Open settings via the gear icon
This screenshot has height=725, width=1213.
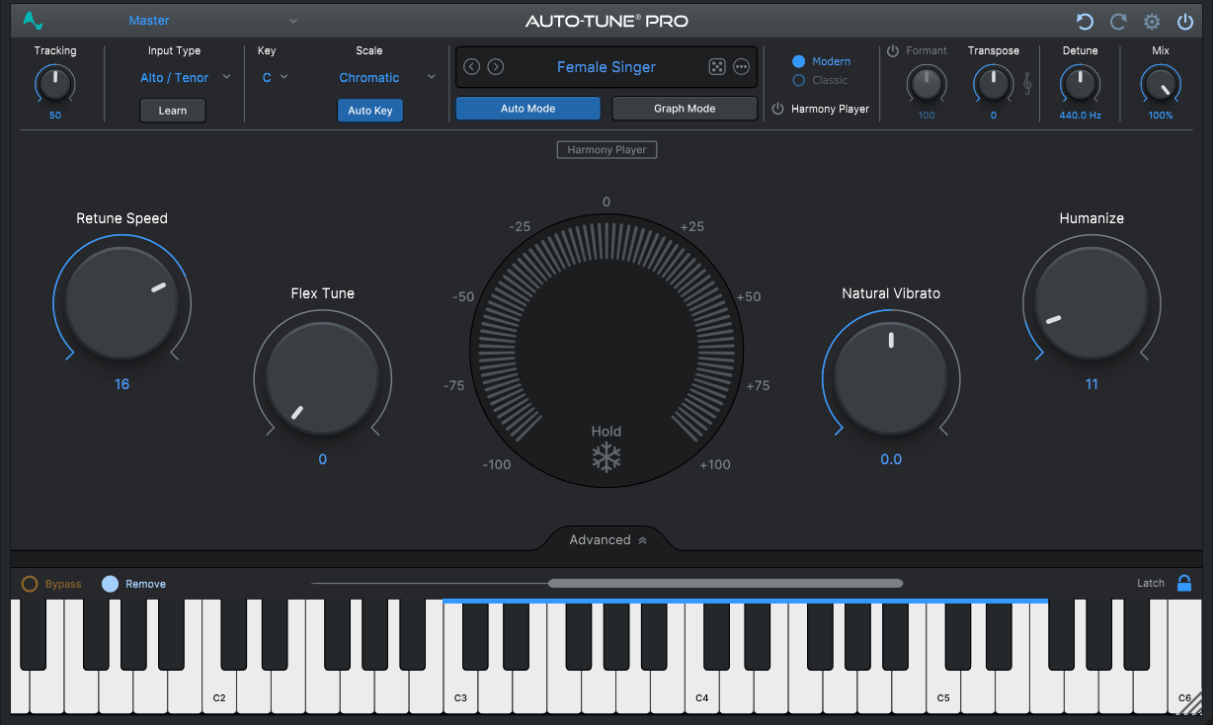[x=1152, y=22]
